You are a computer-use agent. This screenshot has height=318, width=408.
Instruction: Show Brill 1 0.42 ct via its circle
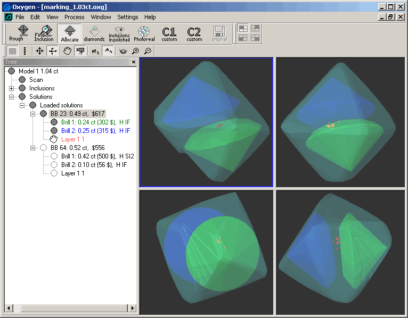click(54, 156)
